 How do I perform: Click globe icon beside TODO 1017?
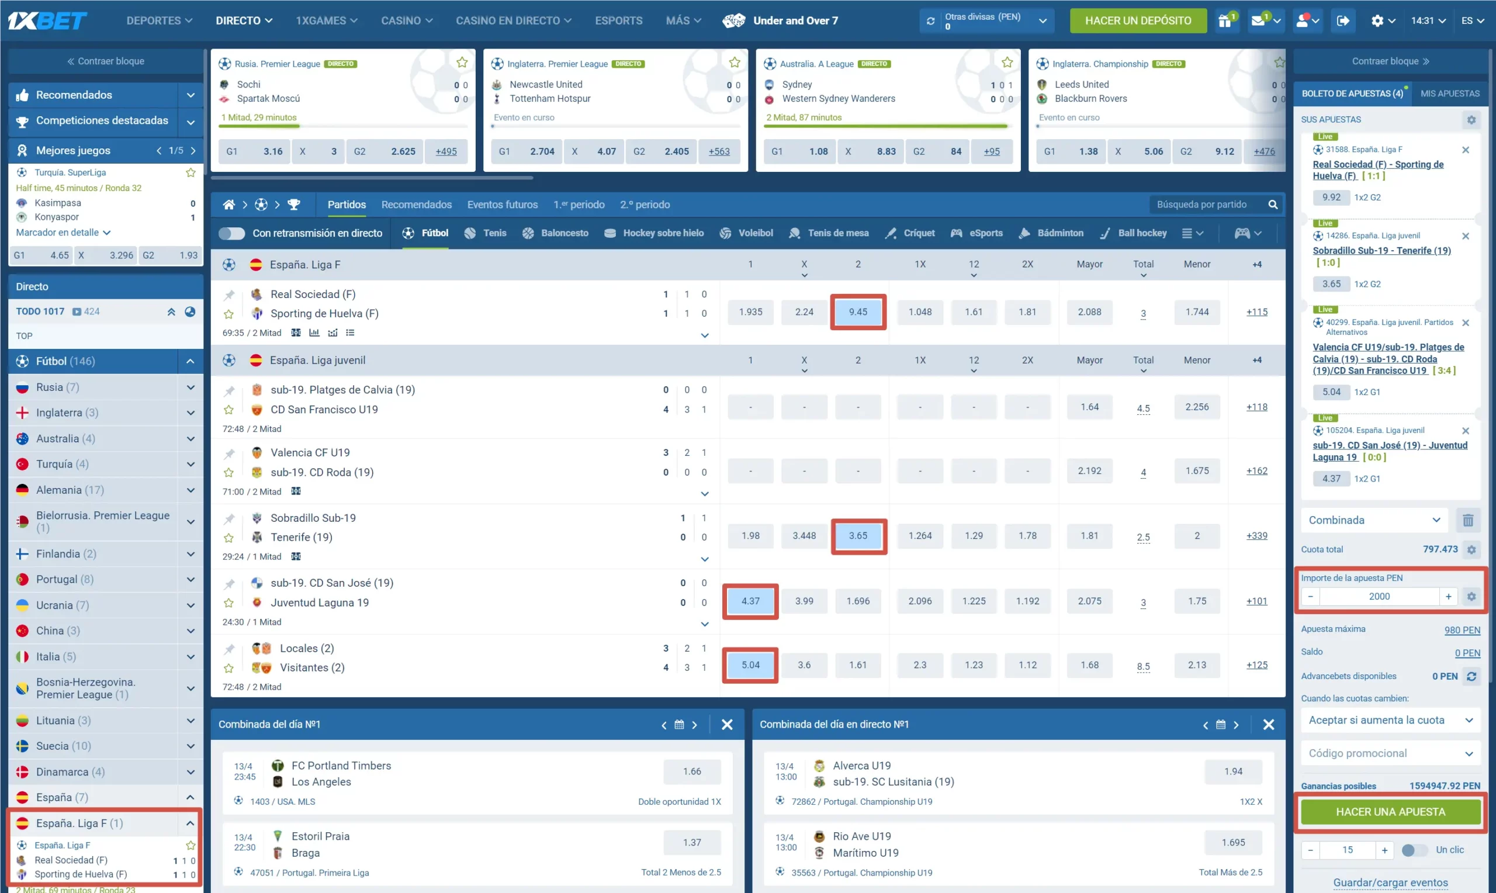tap(190, 311)
